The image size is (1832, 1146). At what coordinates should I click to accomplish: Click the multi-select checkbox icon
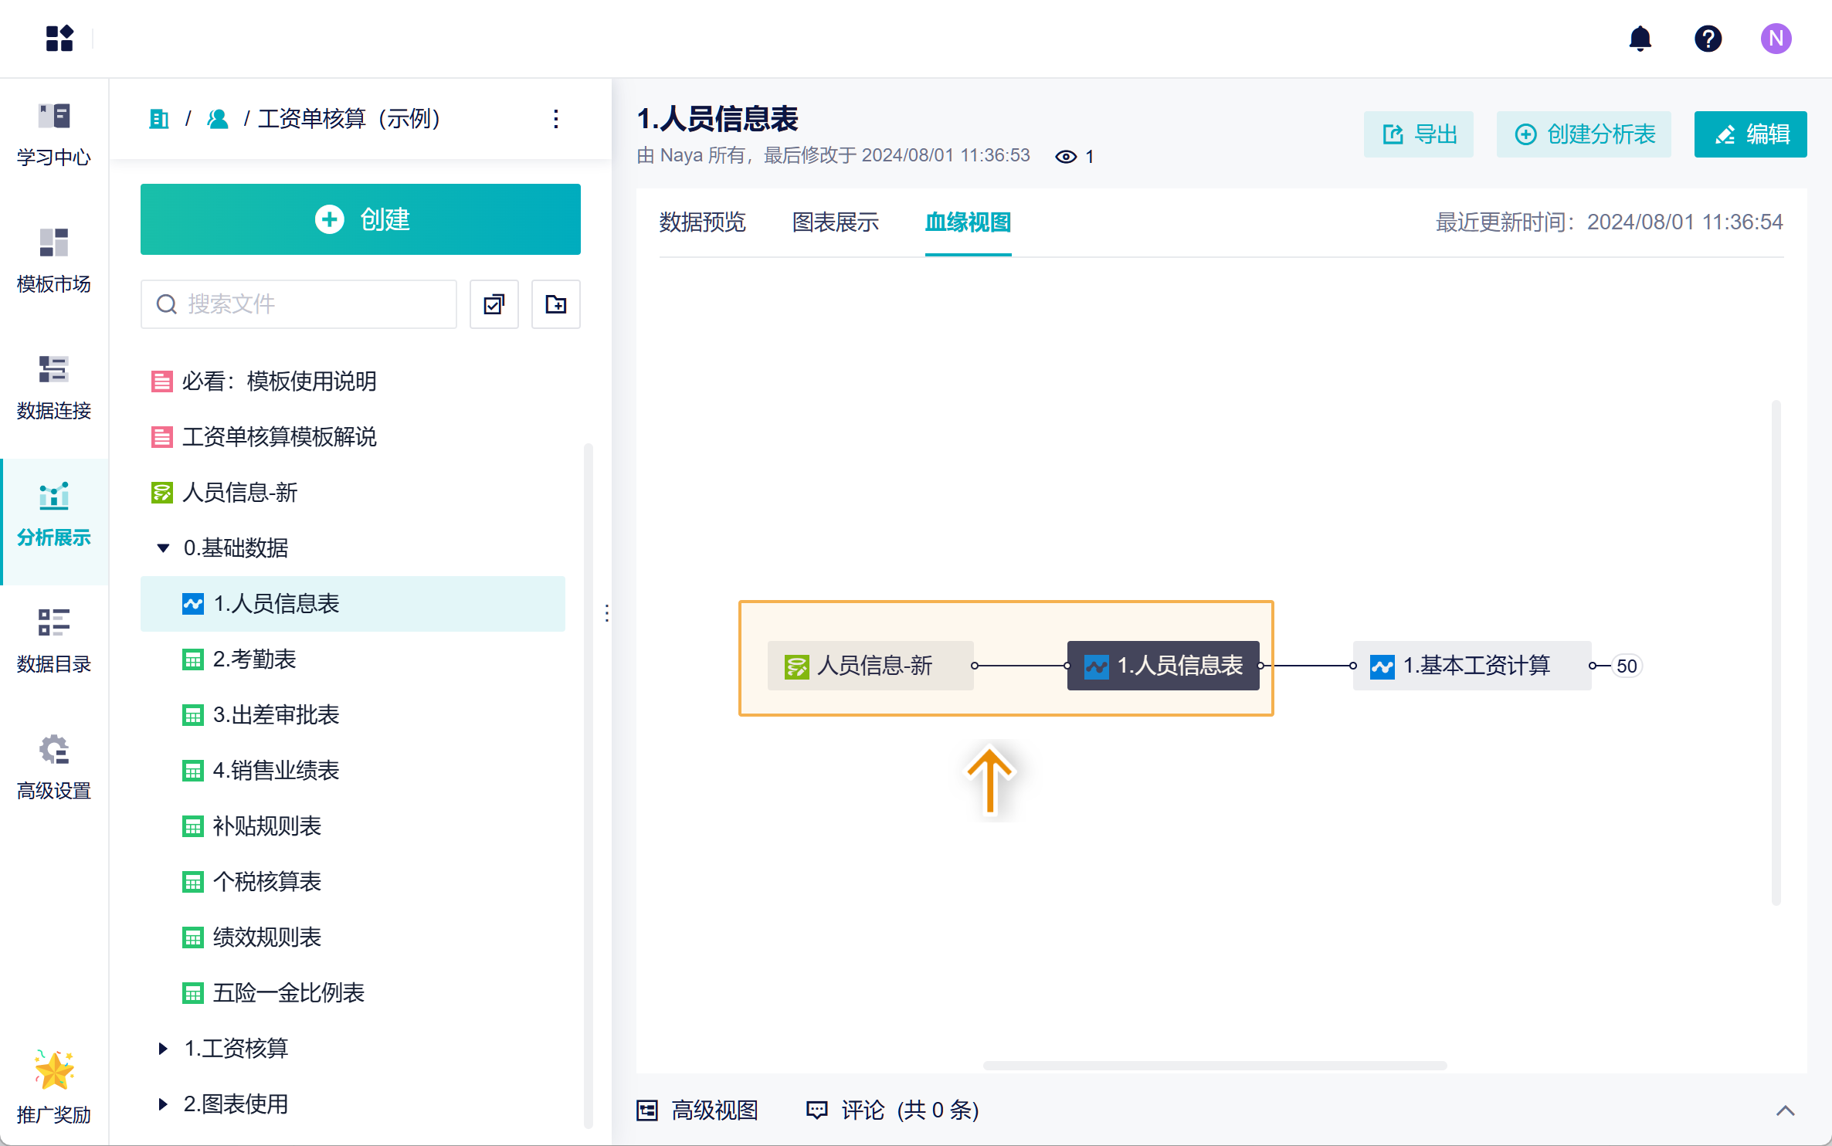coord(494,304)
